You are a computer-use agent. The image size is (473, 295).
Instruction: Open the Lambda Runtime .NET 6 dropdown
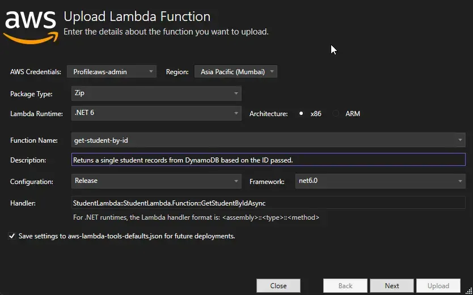(157, 113)
